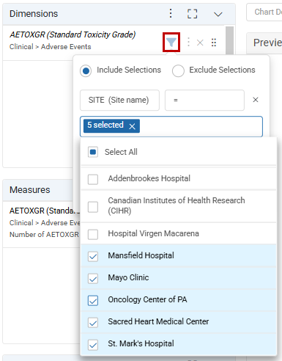The height and width of the screenshot is (361, 282).
Task: Check Addenbrookes Hospital
Action: 93,179
